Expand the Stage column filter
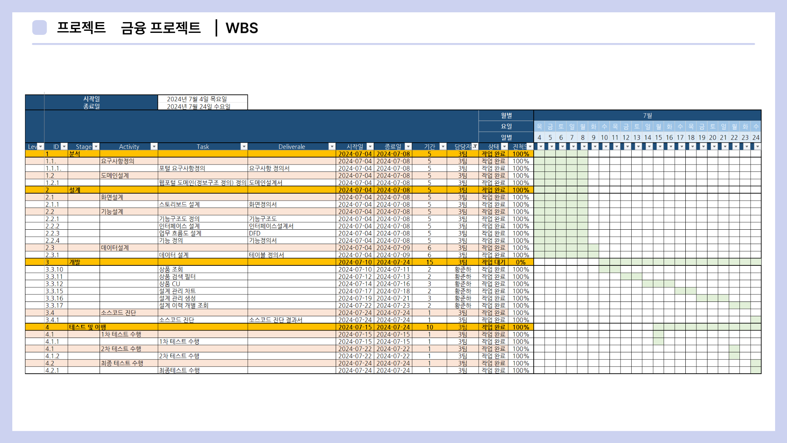This screenshot has height=443, width=787. (x=96, y=146)
